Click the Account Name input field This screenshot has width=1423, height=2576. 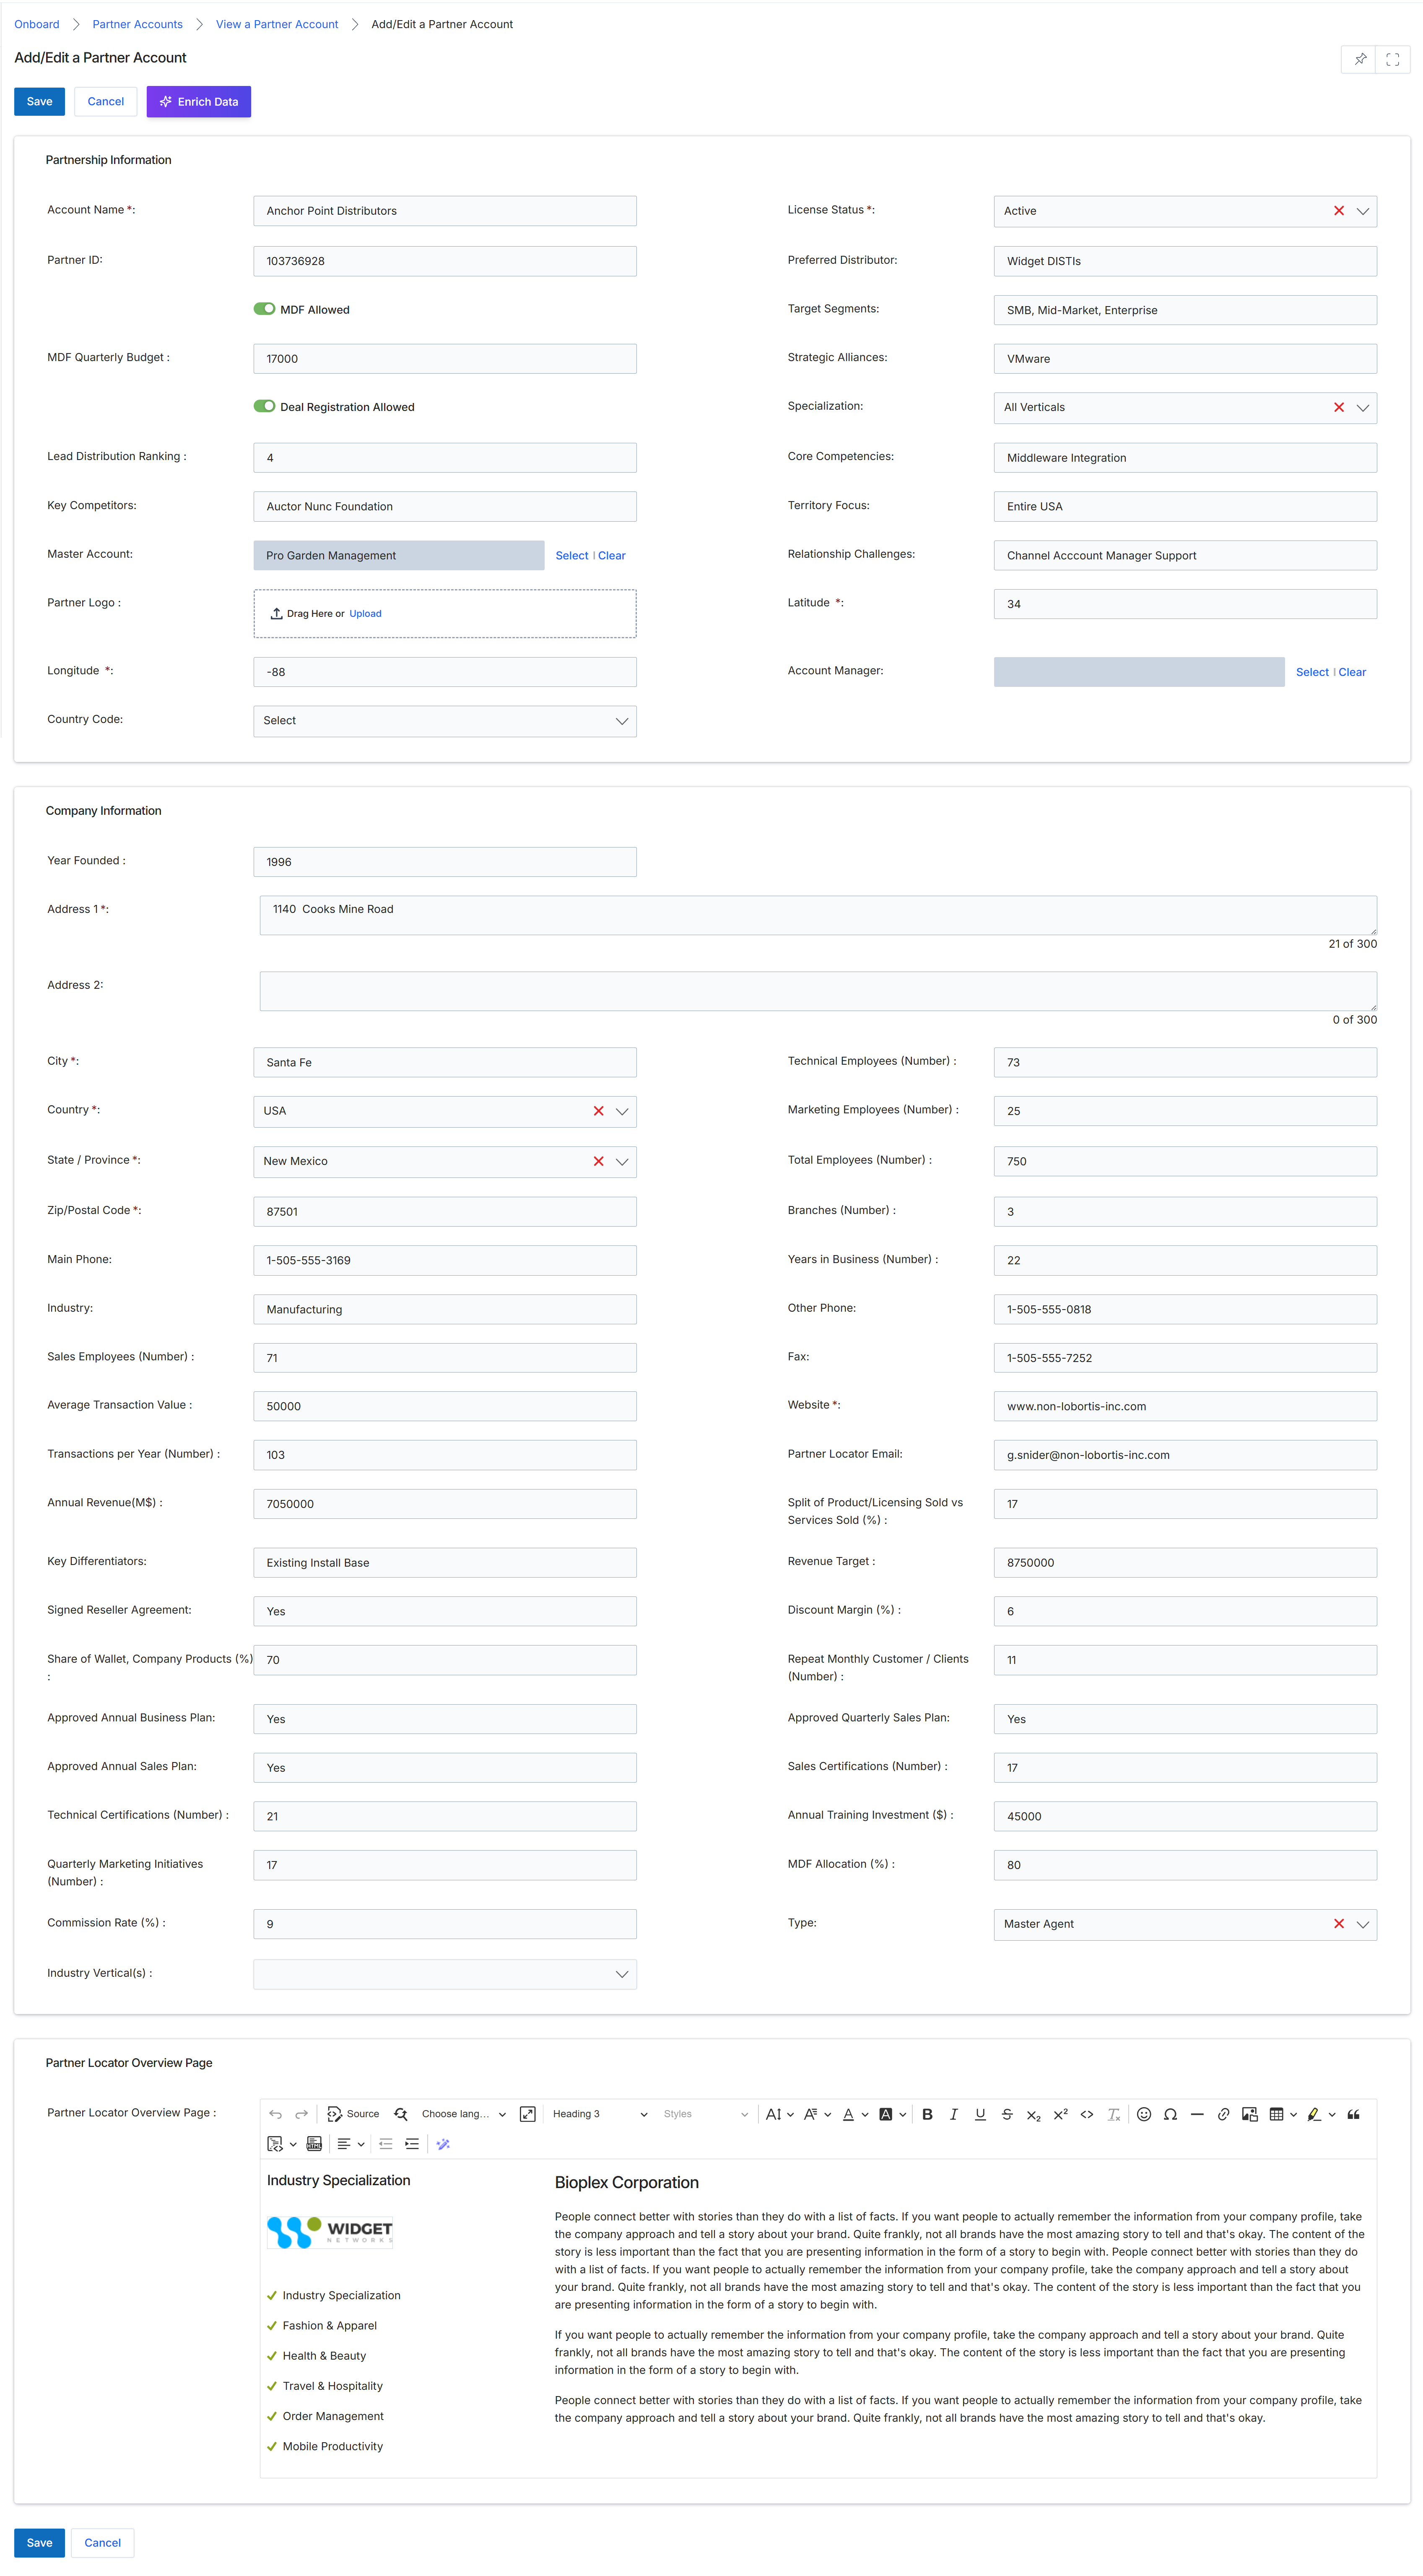[445, 211]
